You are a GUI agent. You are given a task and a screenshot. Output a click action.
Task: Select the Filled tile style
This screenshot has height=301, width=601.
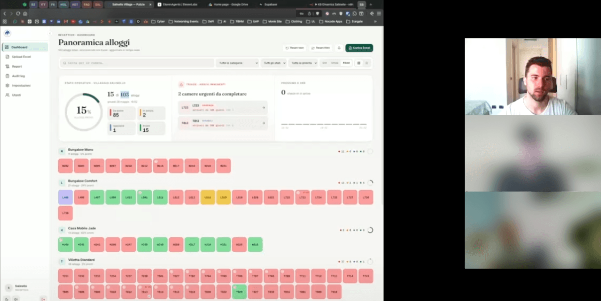point(346,63)
